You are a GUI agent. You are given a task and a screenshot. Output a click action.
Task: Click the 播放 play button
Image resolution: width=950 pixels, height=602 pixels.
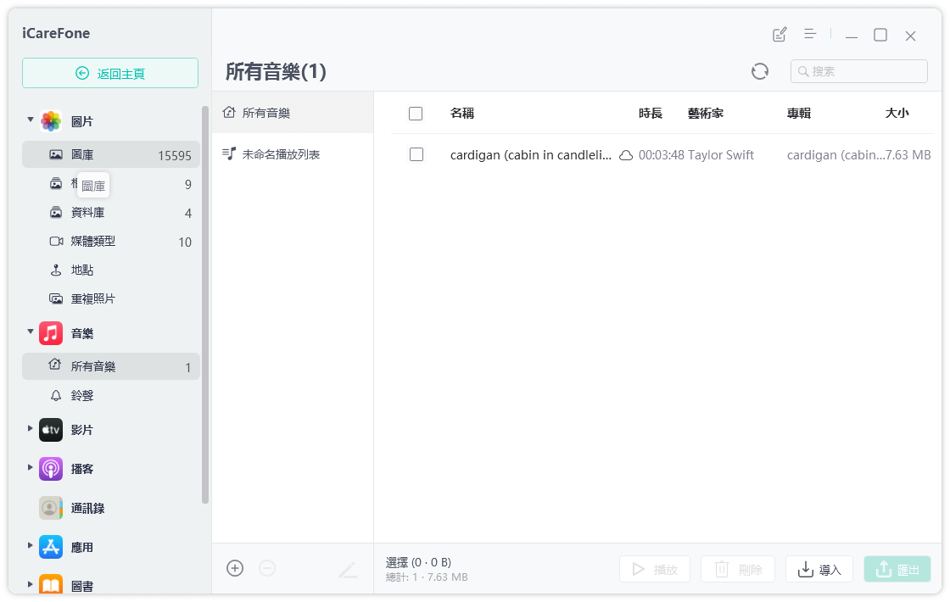[655, 569]
